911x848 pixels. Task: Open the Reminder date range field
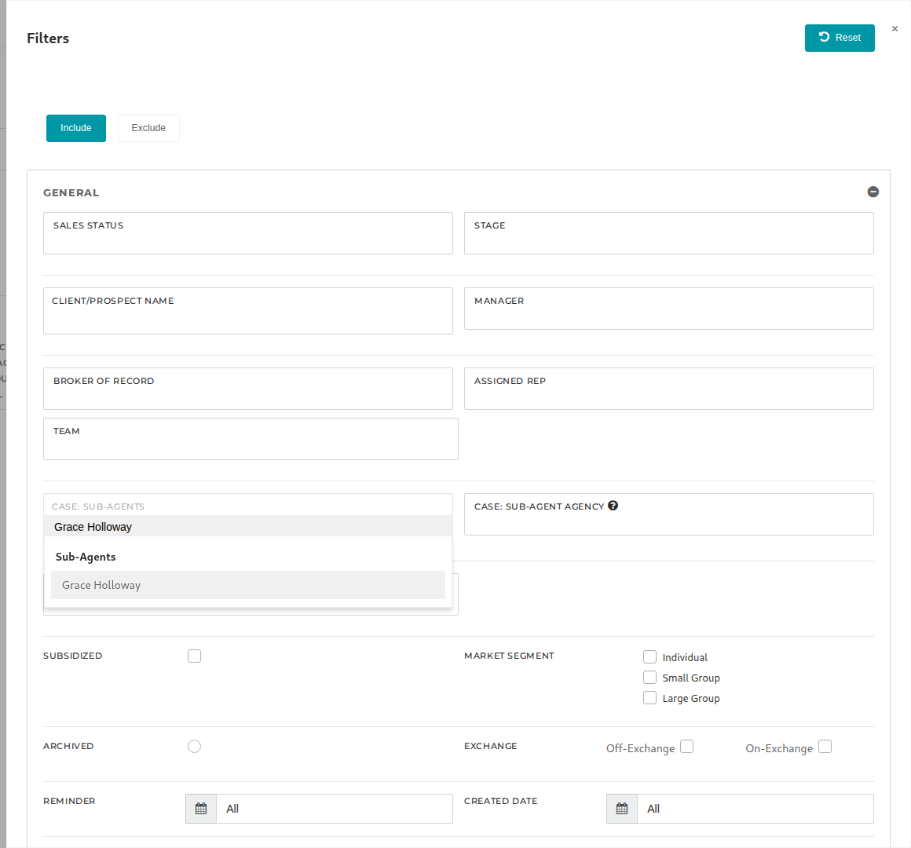coord(335,809)
